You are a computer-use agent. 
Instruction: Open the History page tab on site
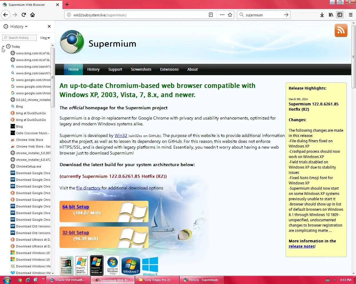(x=93, y=69)
